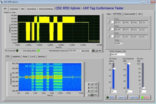Image resolution: width=156 pixels, height=104 pixels.
Task: Select the zoom tool in JTFA graph palette
Action: pyautogui.click(x=92, y=95)
